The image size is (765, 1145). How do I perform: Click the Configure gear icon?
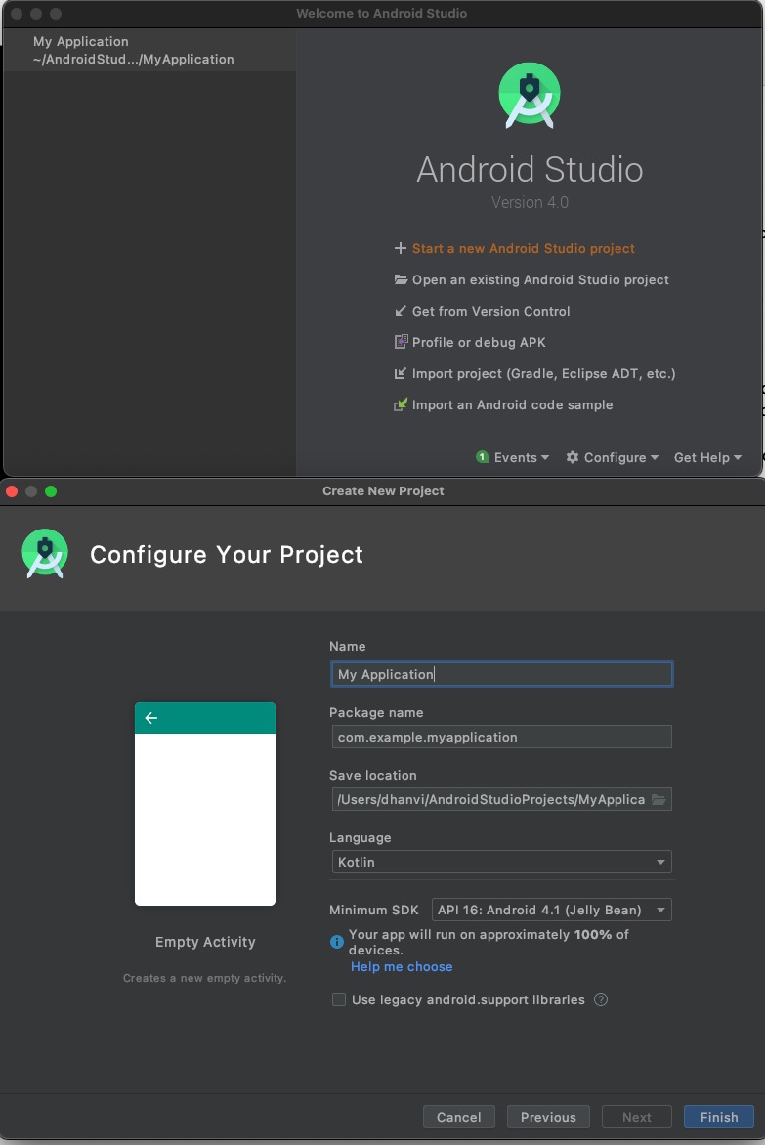click(x=573, y=457)
